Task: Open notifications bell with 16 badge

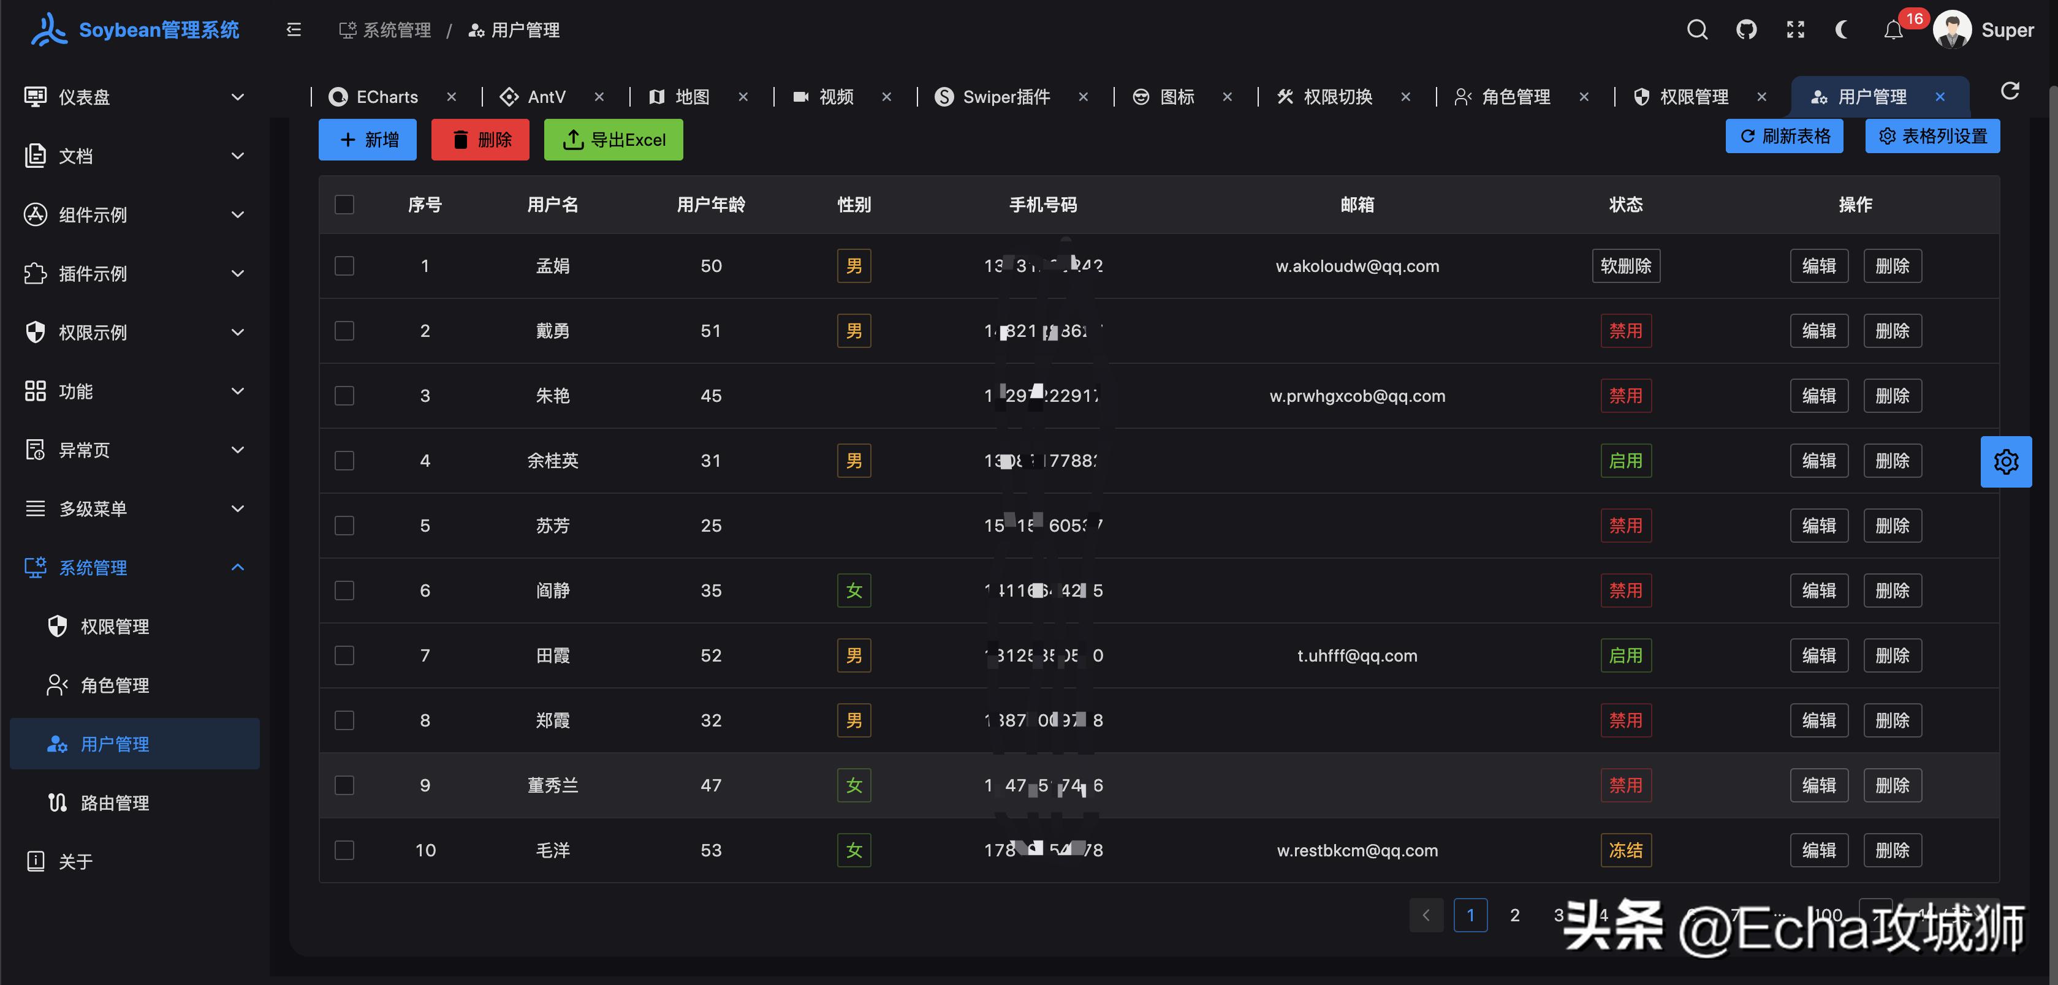Action: pyautogui.click(x=1893, y=31)
